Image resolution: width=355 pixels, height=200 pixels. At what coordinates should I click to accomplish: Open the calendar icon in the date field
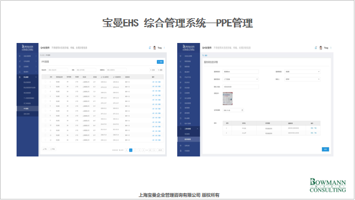click(x=242, y=110)
